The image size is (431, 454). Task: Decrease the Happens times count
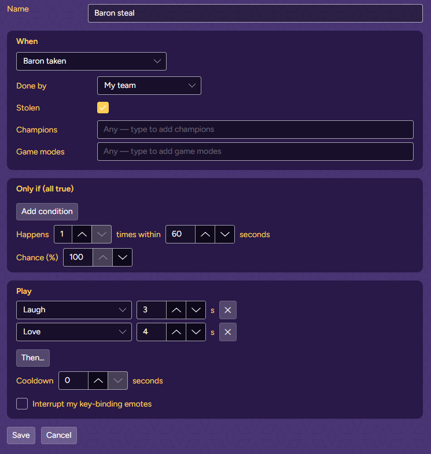coord(101,234)
